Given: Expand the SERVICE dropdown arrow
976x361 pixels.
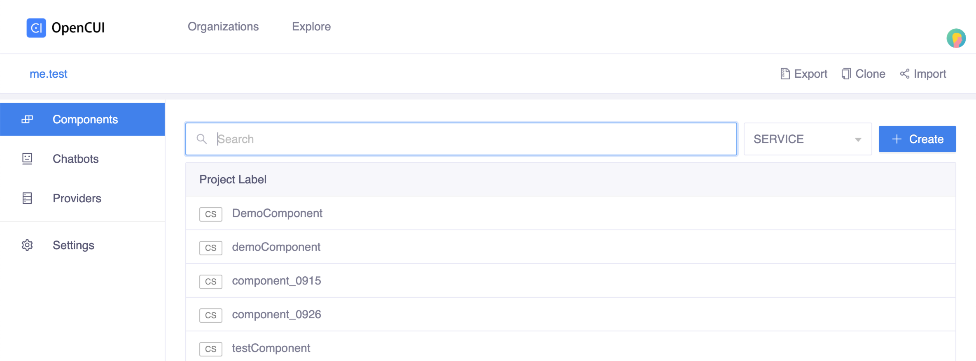Looking at the screenshot, I should pos(858,139).
